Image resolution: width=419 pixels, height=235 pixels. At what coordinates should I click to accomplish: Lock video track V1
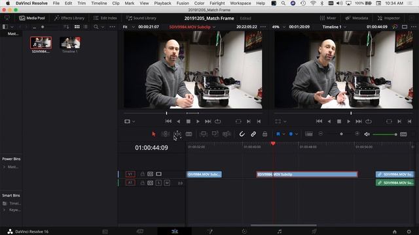click(x=143, y=174)
